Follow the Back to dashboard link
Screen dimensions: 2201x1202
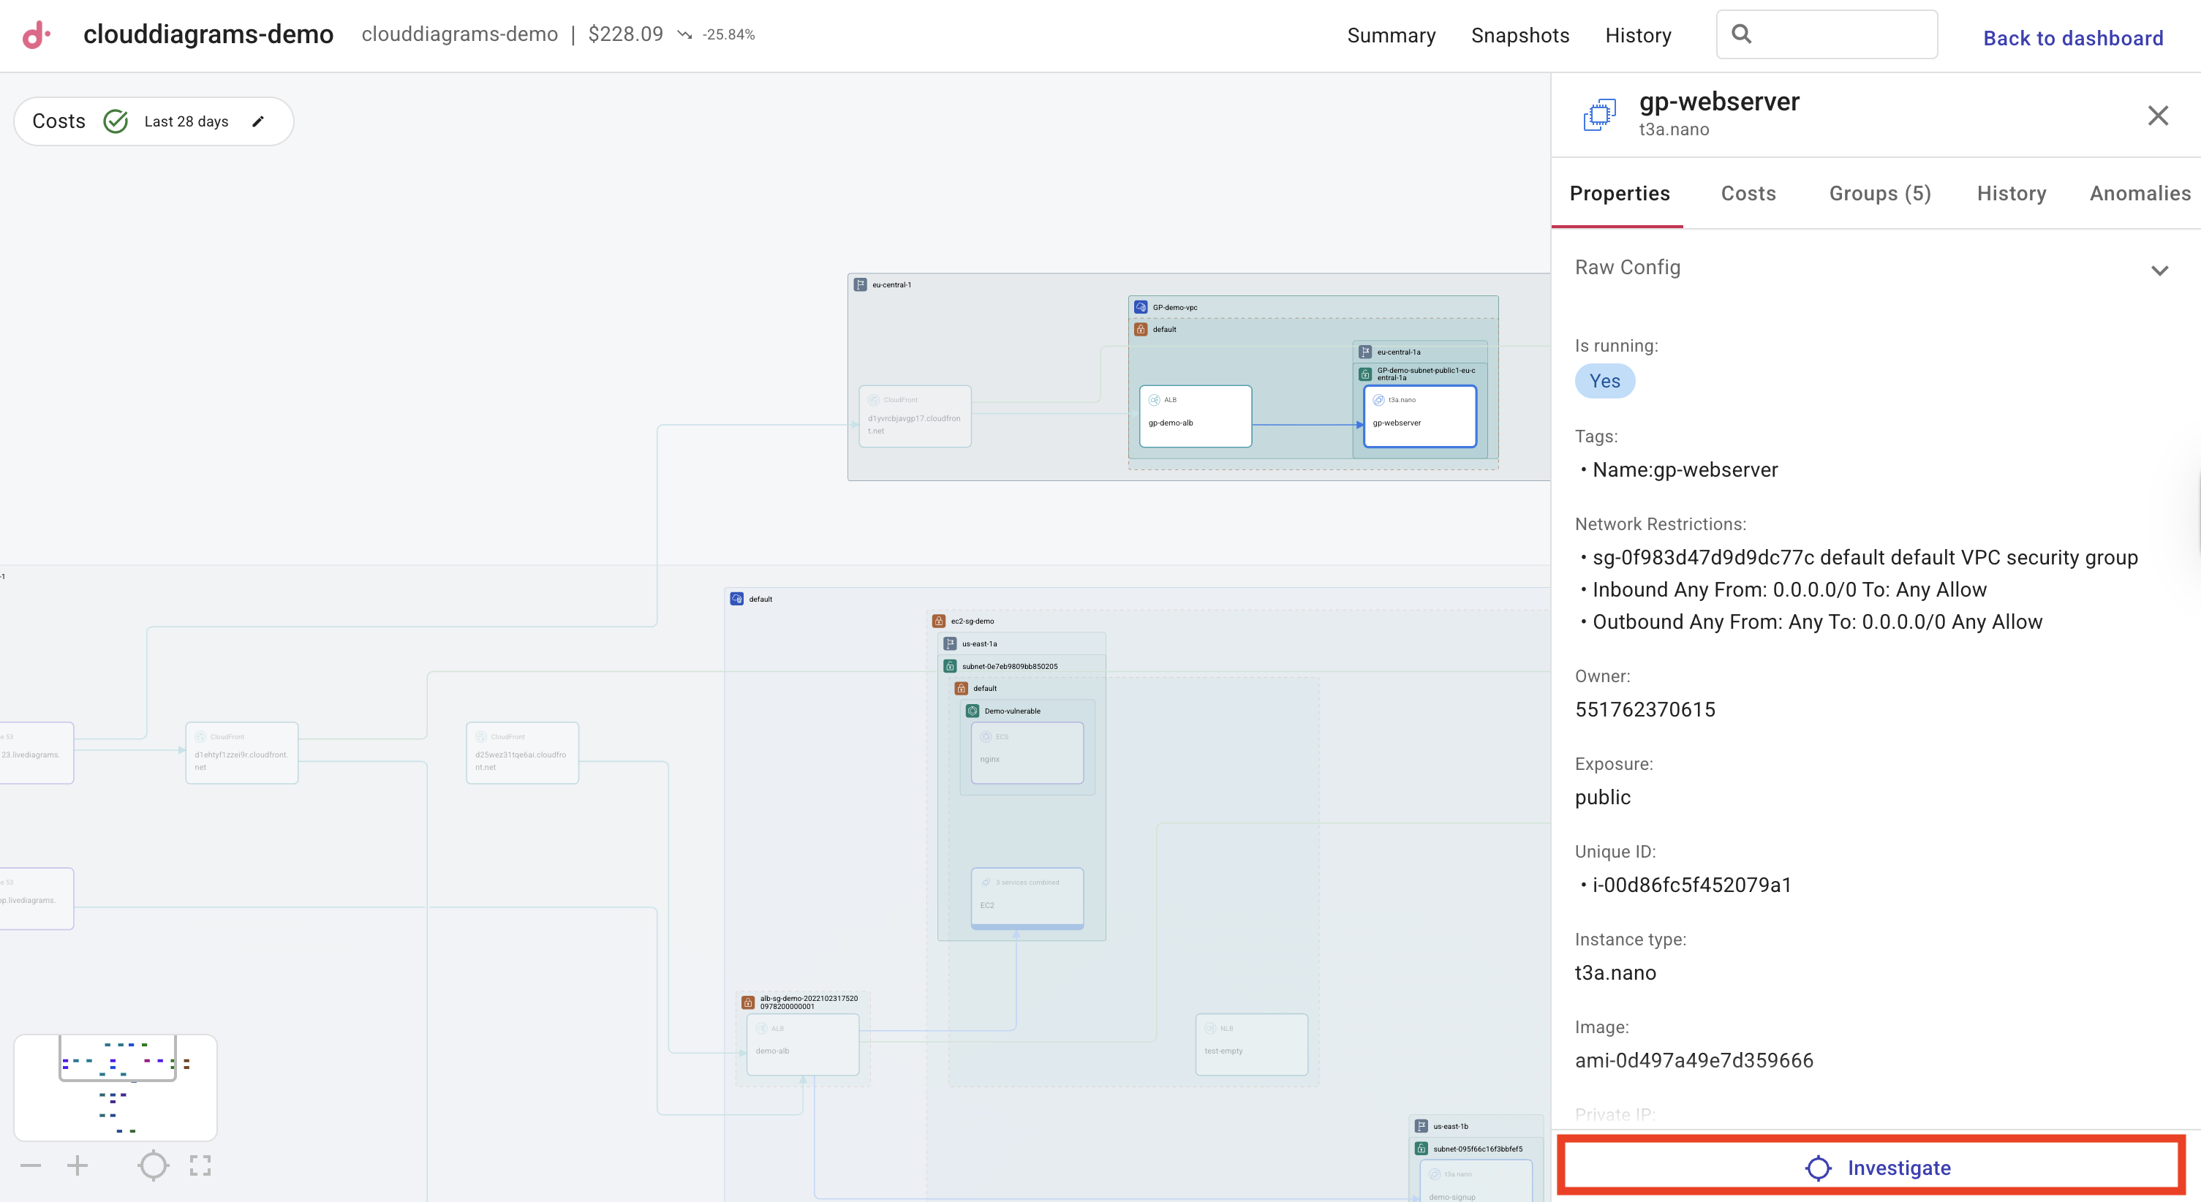click(2073, 37)
